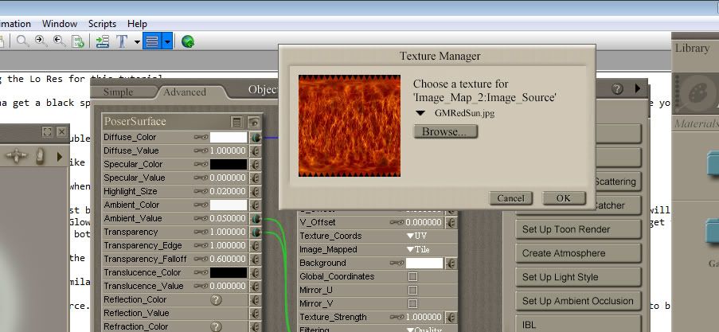Click the Transparency node plug icon

coord(256,232)
